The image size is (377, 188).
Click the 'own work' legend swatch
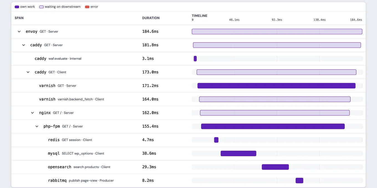[x=17, y=7]
